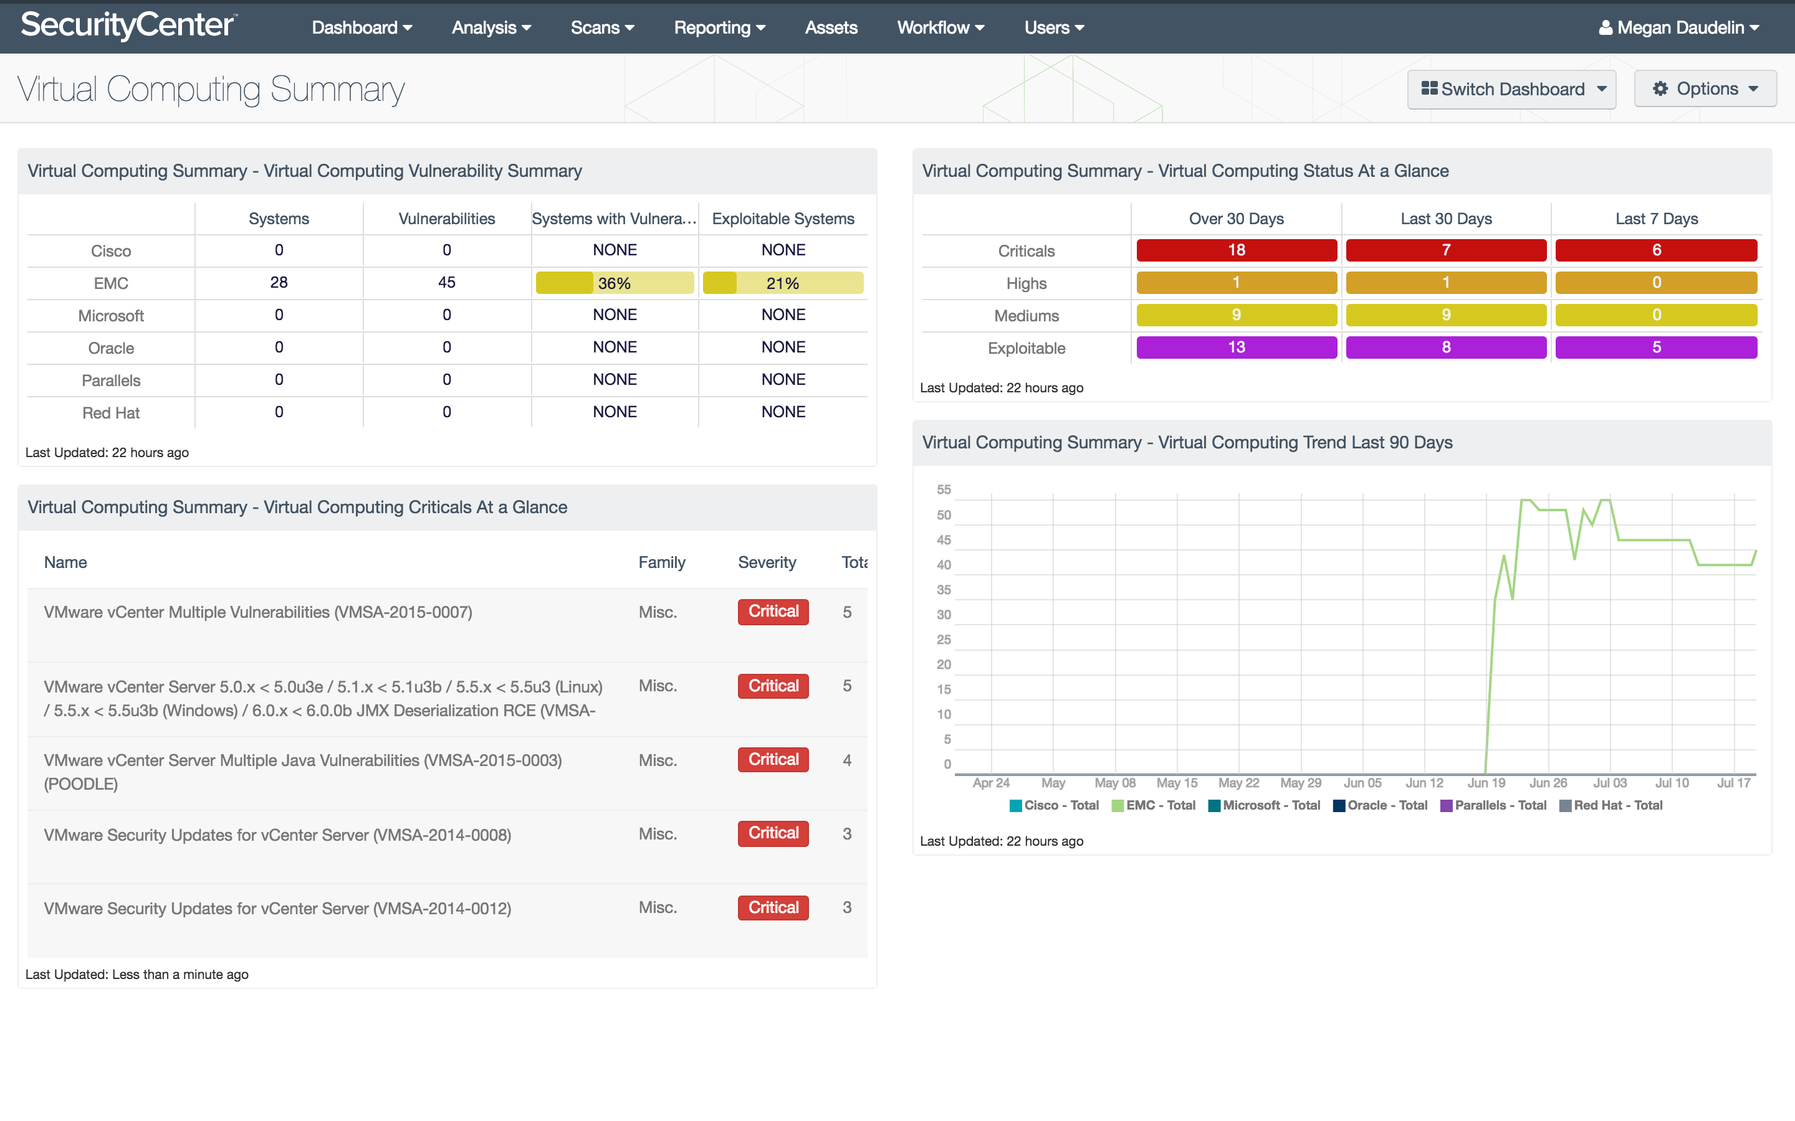Toggle the Microsoft - Total legend swatch
Screen dimensions: 1795x1121
click(x=1214, y=806)
